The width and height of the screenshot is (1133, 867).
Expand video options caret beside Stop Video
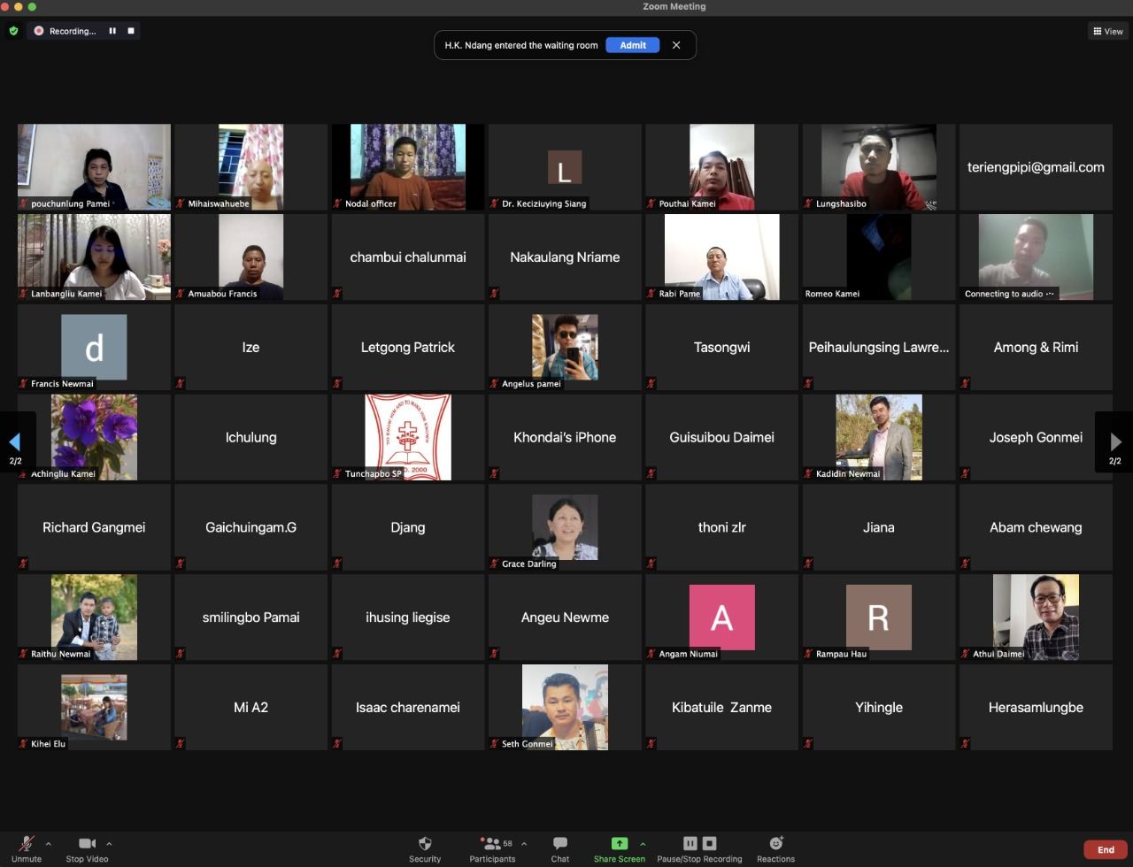[x=109, y=844]
